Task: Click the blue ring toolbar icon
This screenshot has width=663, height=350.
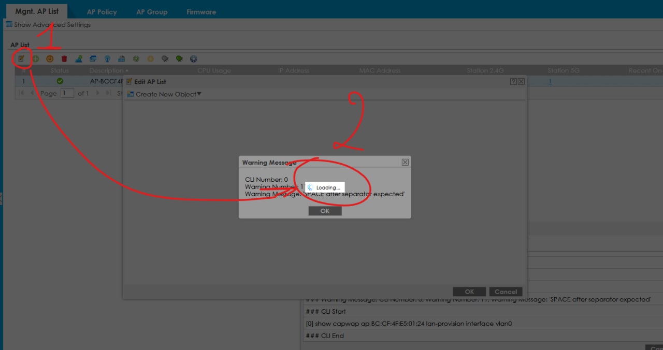Action: pos(193,59)
